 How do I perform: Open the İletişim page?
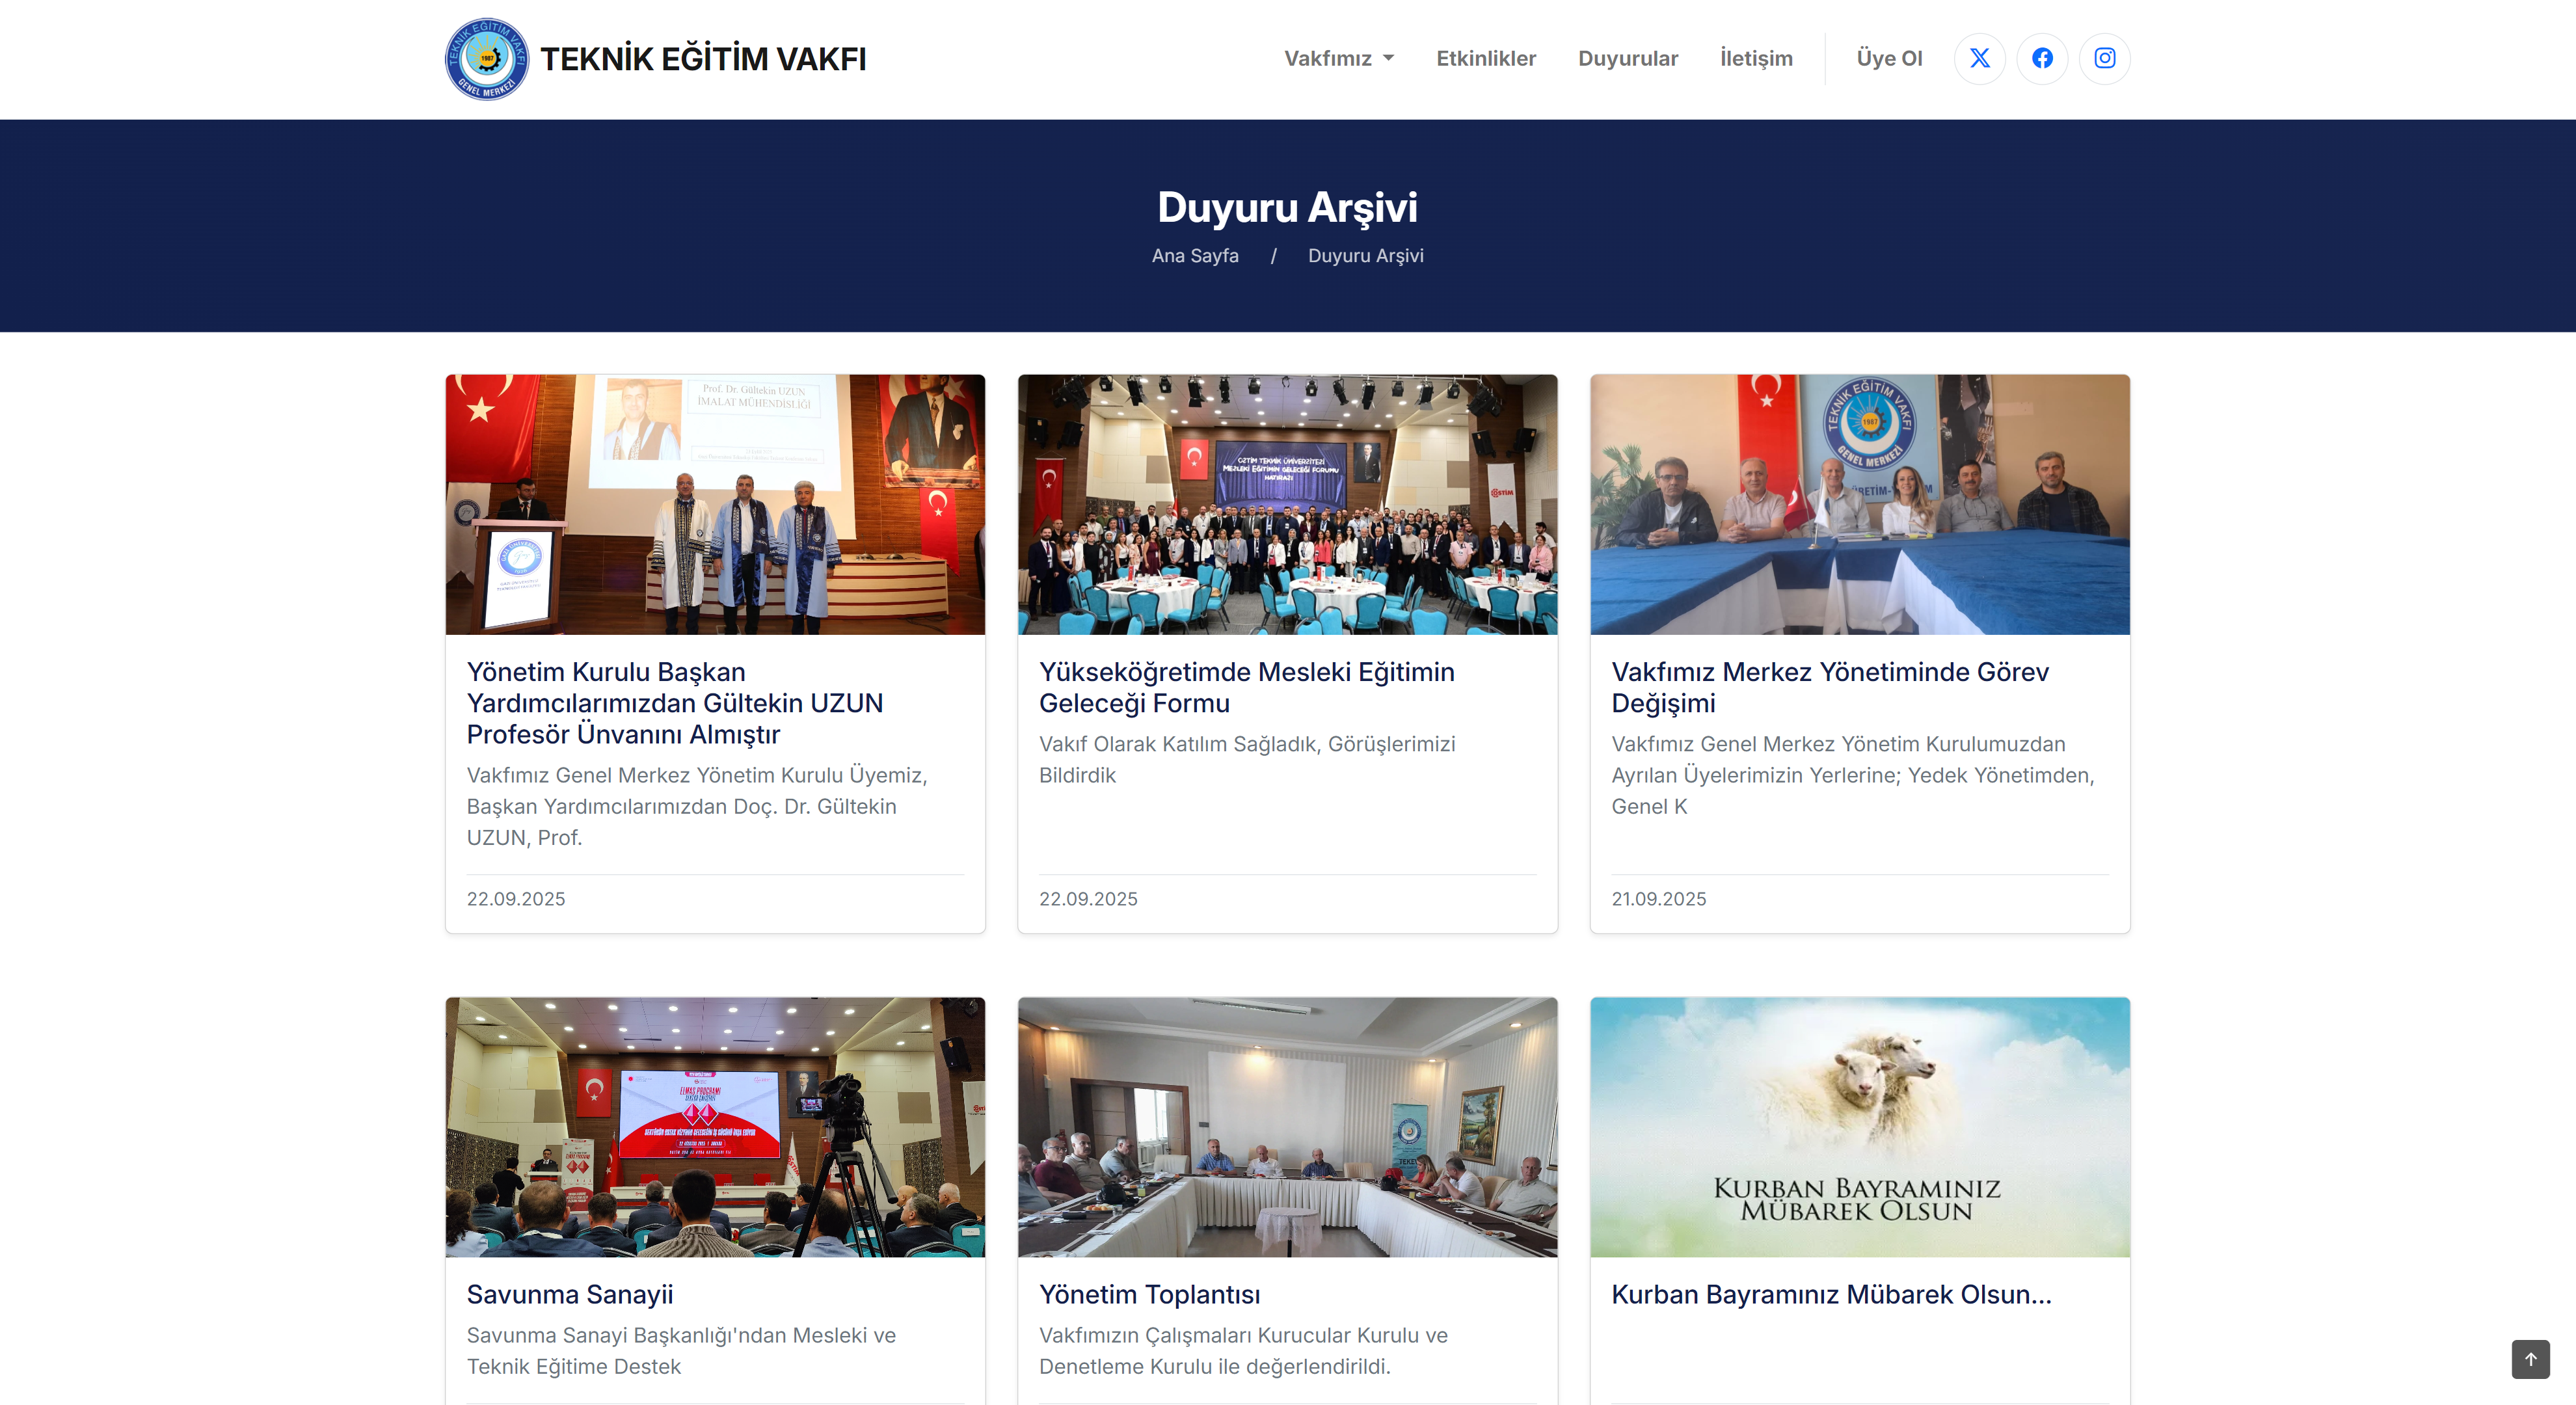(x=1756, y=58)
